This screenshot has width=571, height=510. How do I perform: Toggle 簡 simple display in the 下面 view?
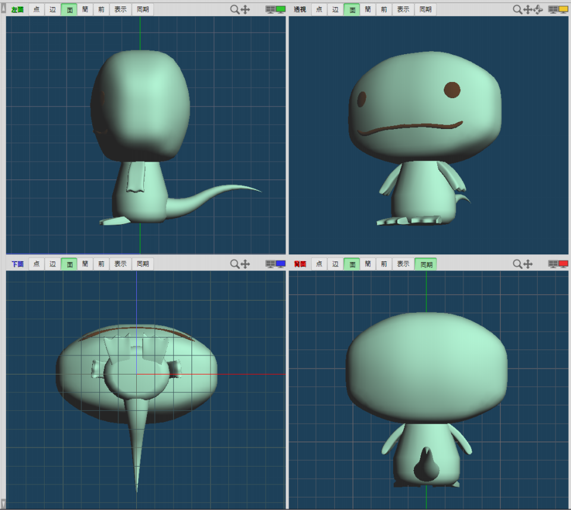[85, 264]
